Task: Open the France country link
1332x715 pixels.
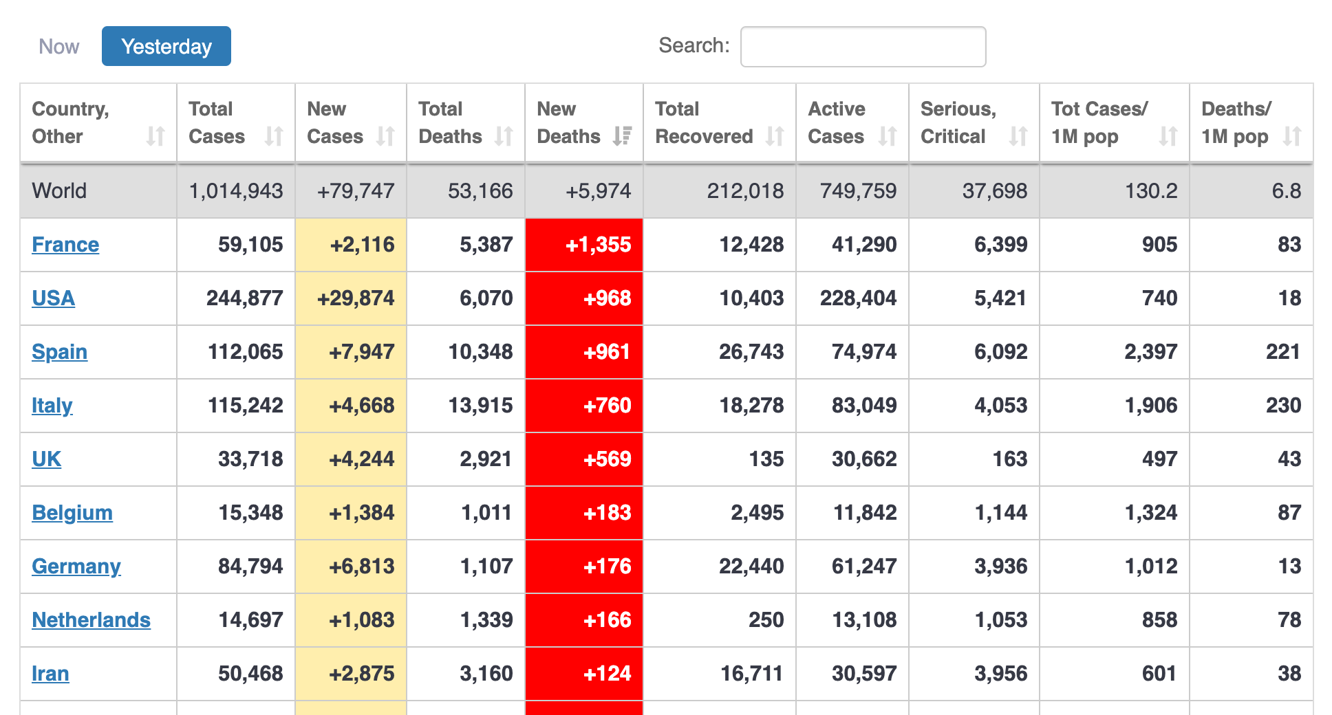Action: 65,245
